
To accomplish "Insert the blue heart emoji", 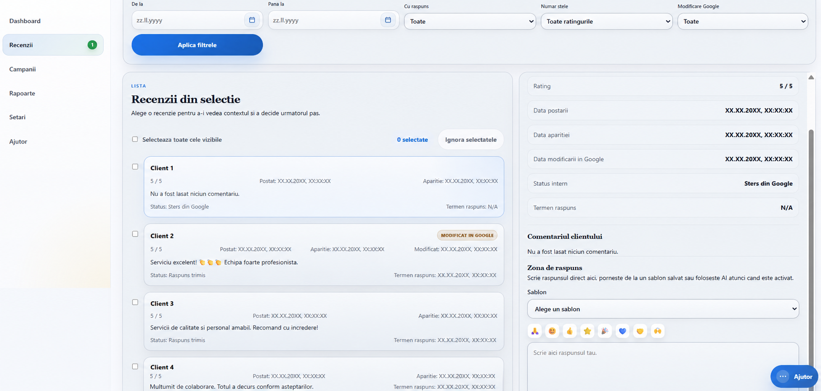I will tap(622, 331).
